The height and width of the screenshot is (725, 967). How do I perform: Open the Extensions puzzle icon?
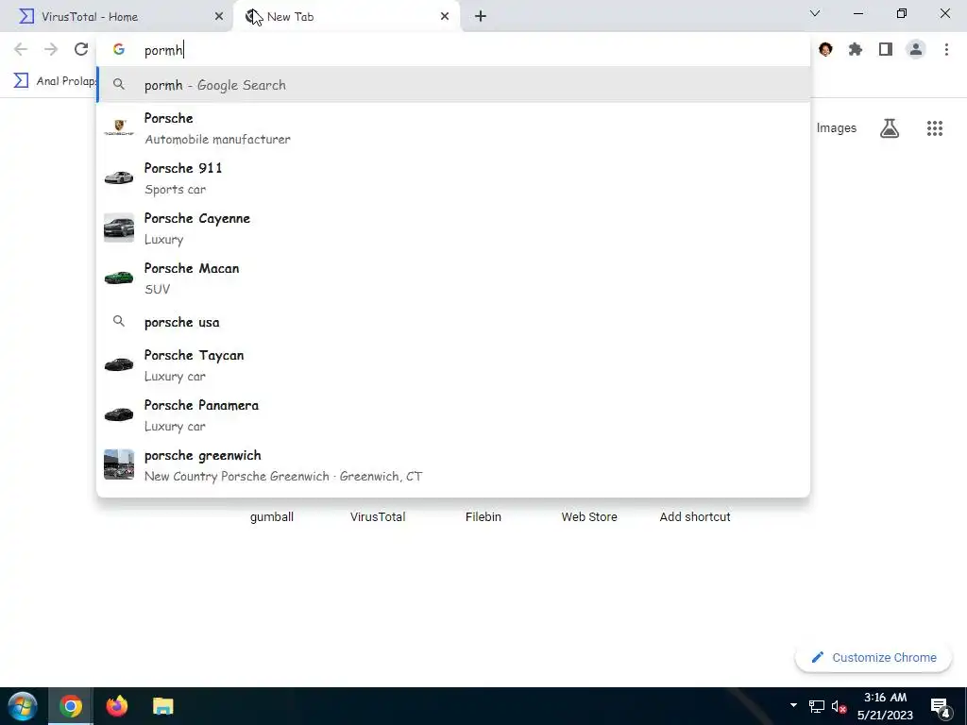pos(856,49)
